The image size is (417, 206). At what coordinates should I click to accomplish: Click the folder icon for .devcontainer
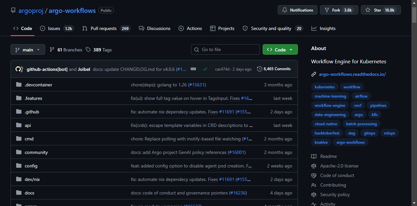19,85
